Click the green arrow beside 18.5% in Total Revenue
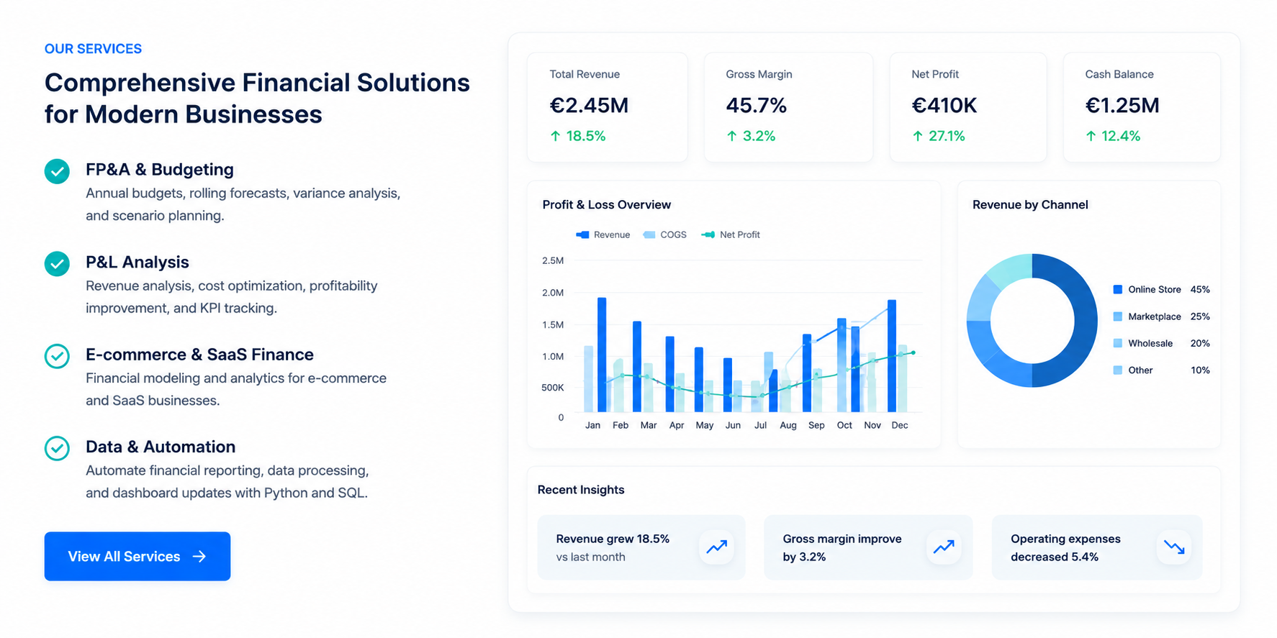The width and height of the screenshot is (1277, 638). 555,136
